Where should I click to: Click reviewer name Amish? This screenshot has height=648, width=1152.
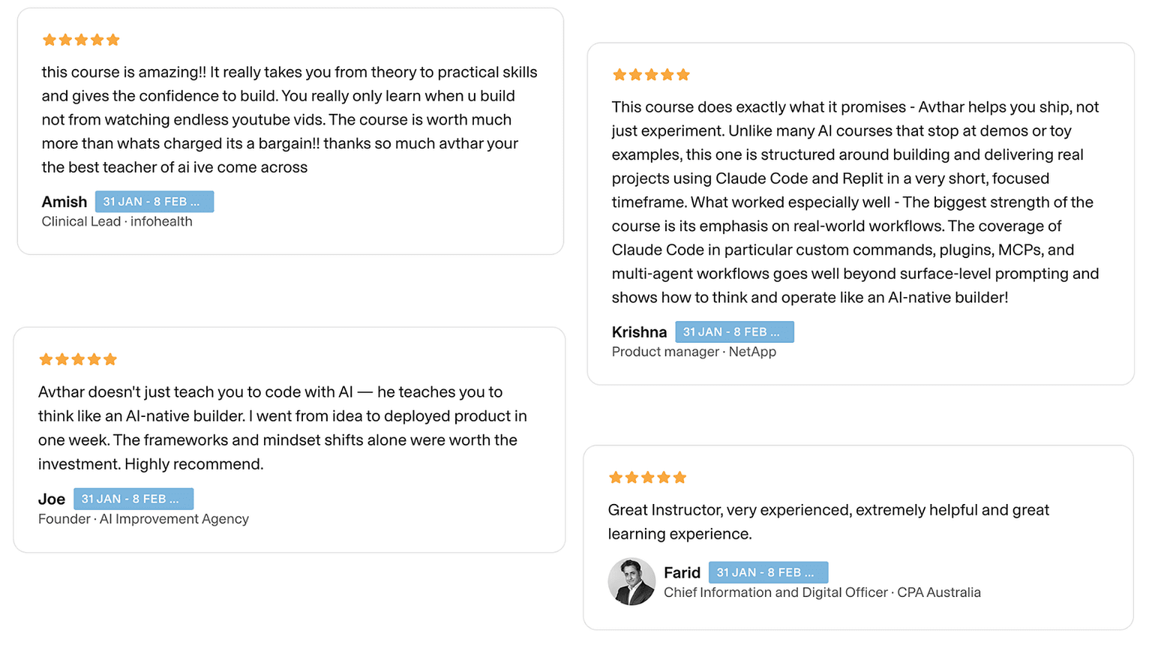[64, 202]
